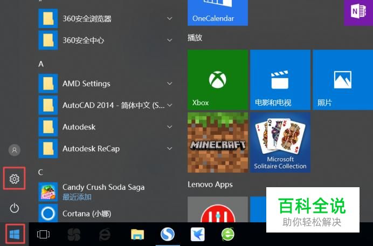
Task: Click the 360安全浏览器 folder icon
Action: tap(48, 18)
